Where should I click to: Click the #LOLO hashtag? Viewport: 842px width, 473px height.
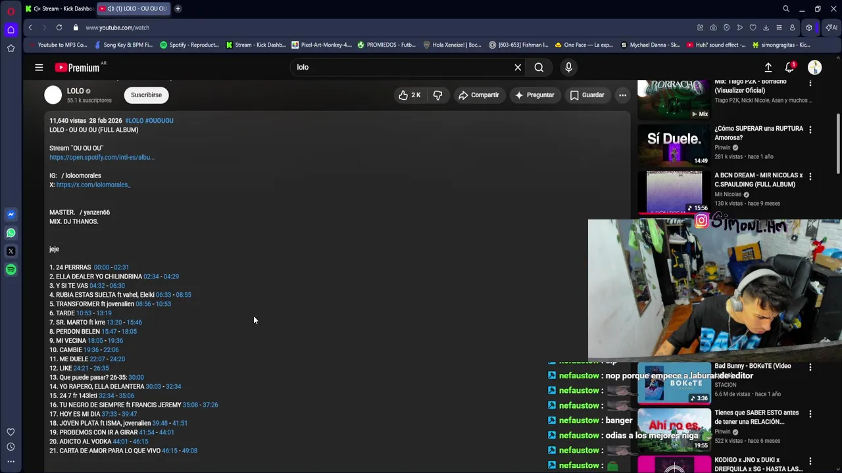[134, 121]
